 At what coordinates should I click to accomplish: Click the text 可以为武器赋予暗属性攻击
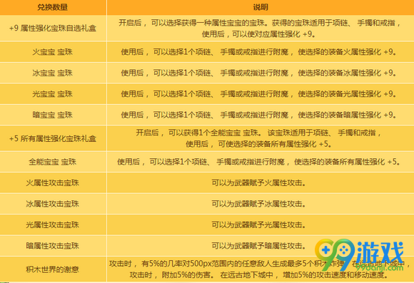click(258, 246)
